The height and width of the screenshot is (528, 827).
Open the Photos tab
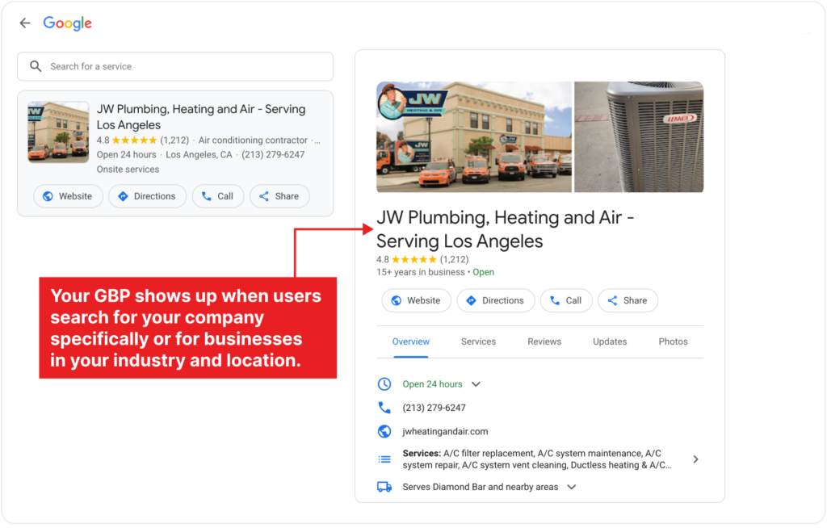point(673,341)
